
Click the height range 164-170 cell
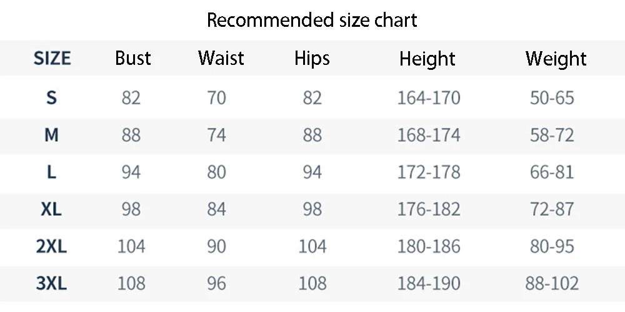click(429, 98)
